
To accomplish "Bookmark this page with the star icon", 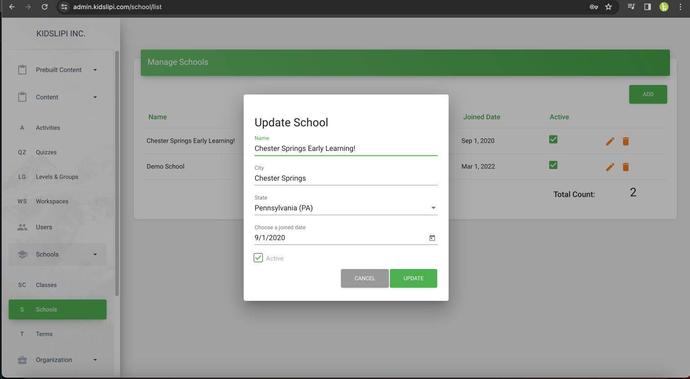I will tap(608, 7).
